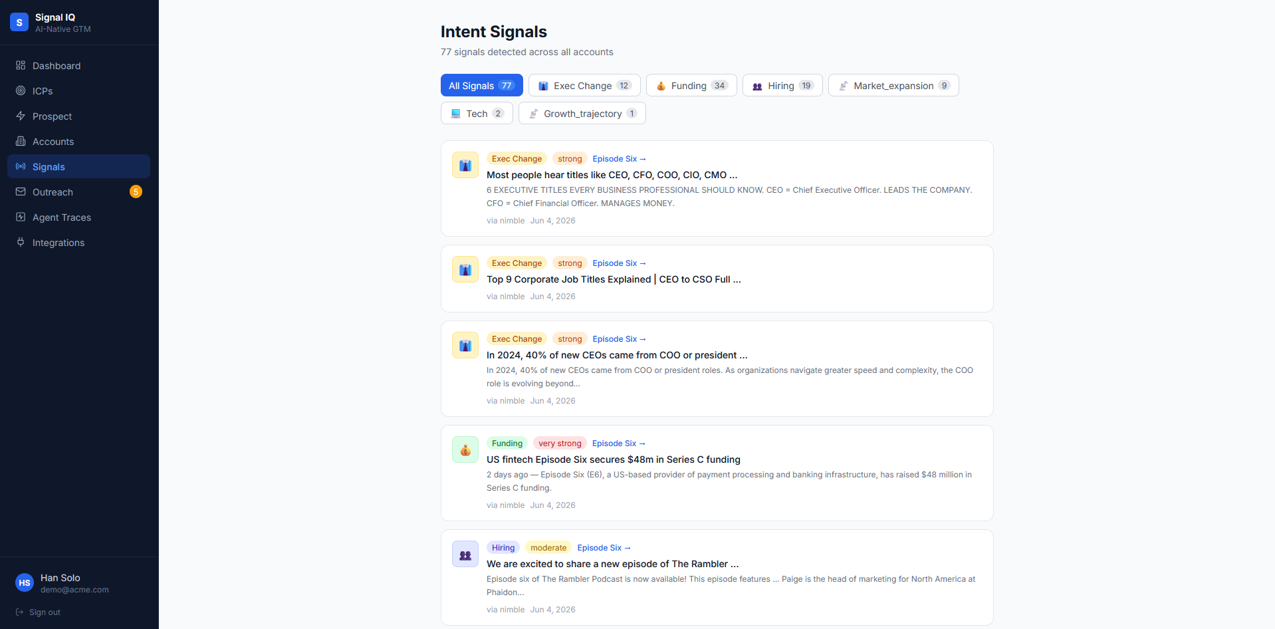The width and height of the screenshot is (1275, 629).
Task: Filter signals by Exec Change
Action: (584, 85)
